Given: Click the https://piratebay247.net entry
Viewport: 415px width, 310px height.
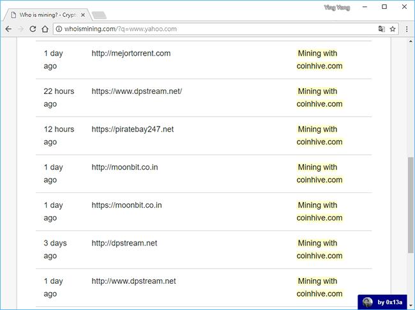Looking at the screenshot, I should coord(132,129).
